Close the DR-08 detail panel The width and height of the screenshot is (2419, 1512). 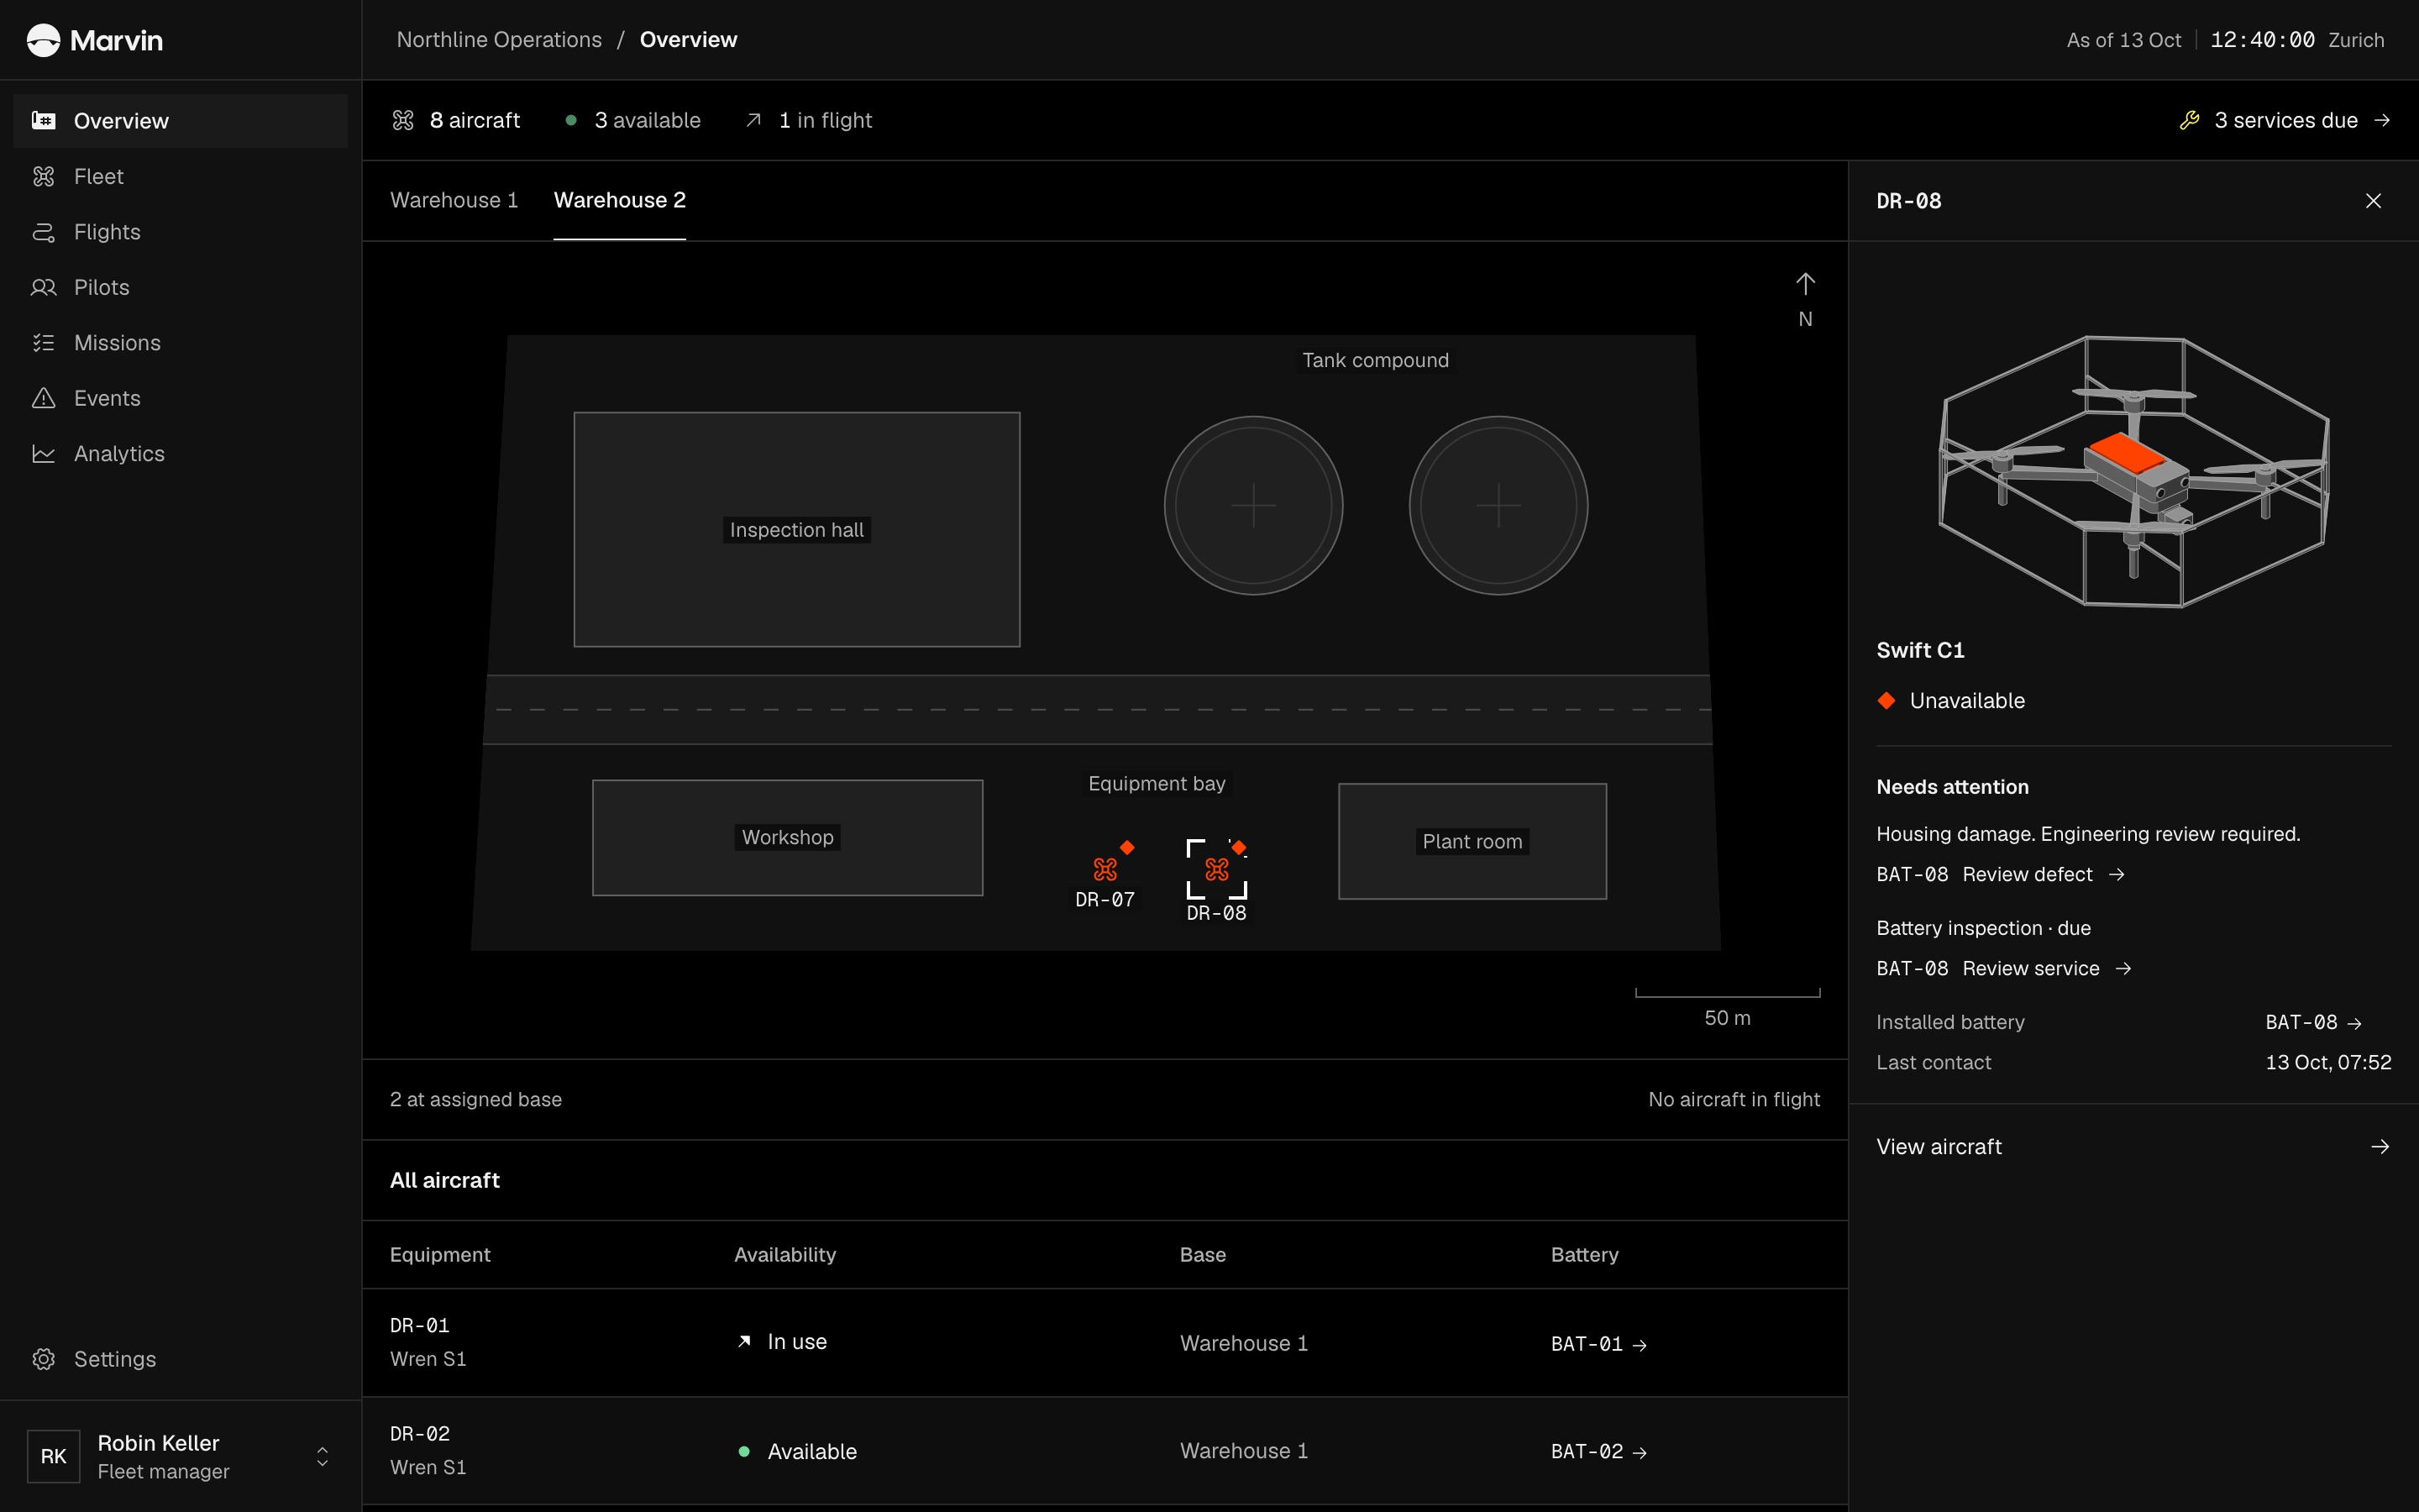coord(2374,201)
